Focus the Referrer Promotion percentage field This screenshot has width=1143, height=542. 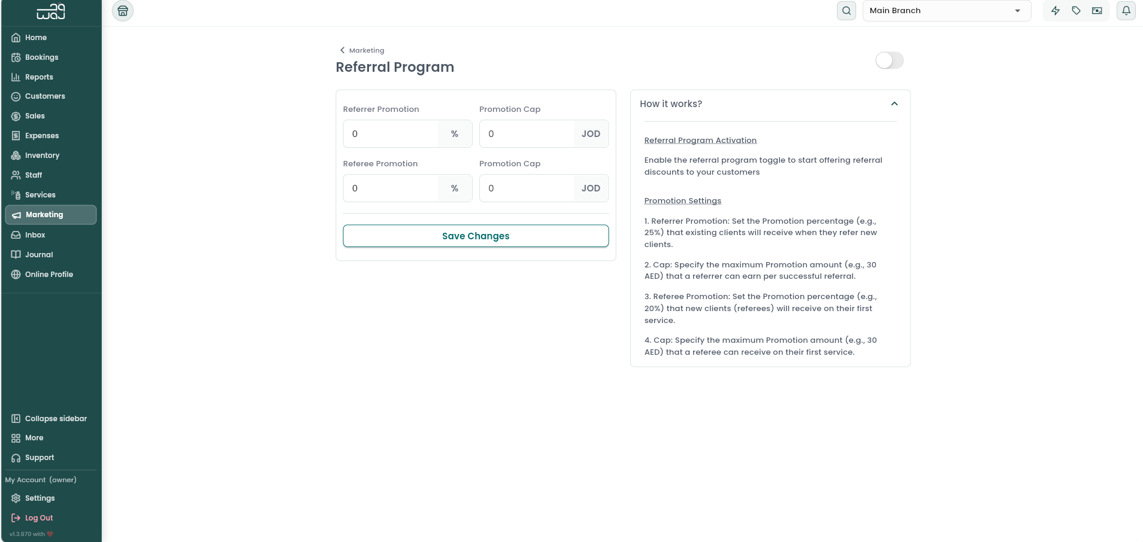[x=391, y=134]
